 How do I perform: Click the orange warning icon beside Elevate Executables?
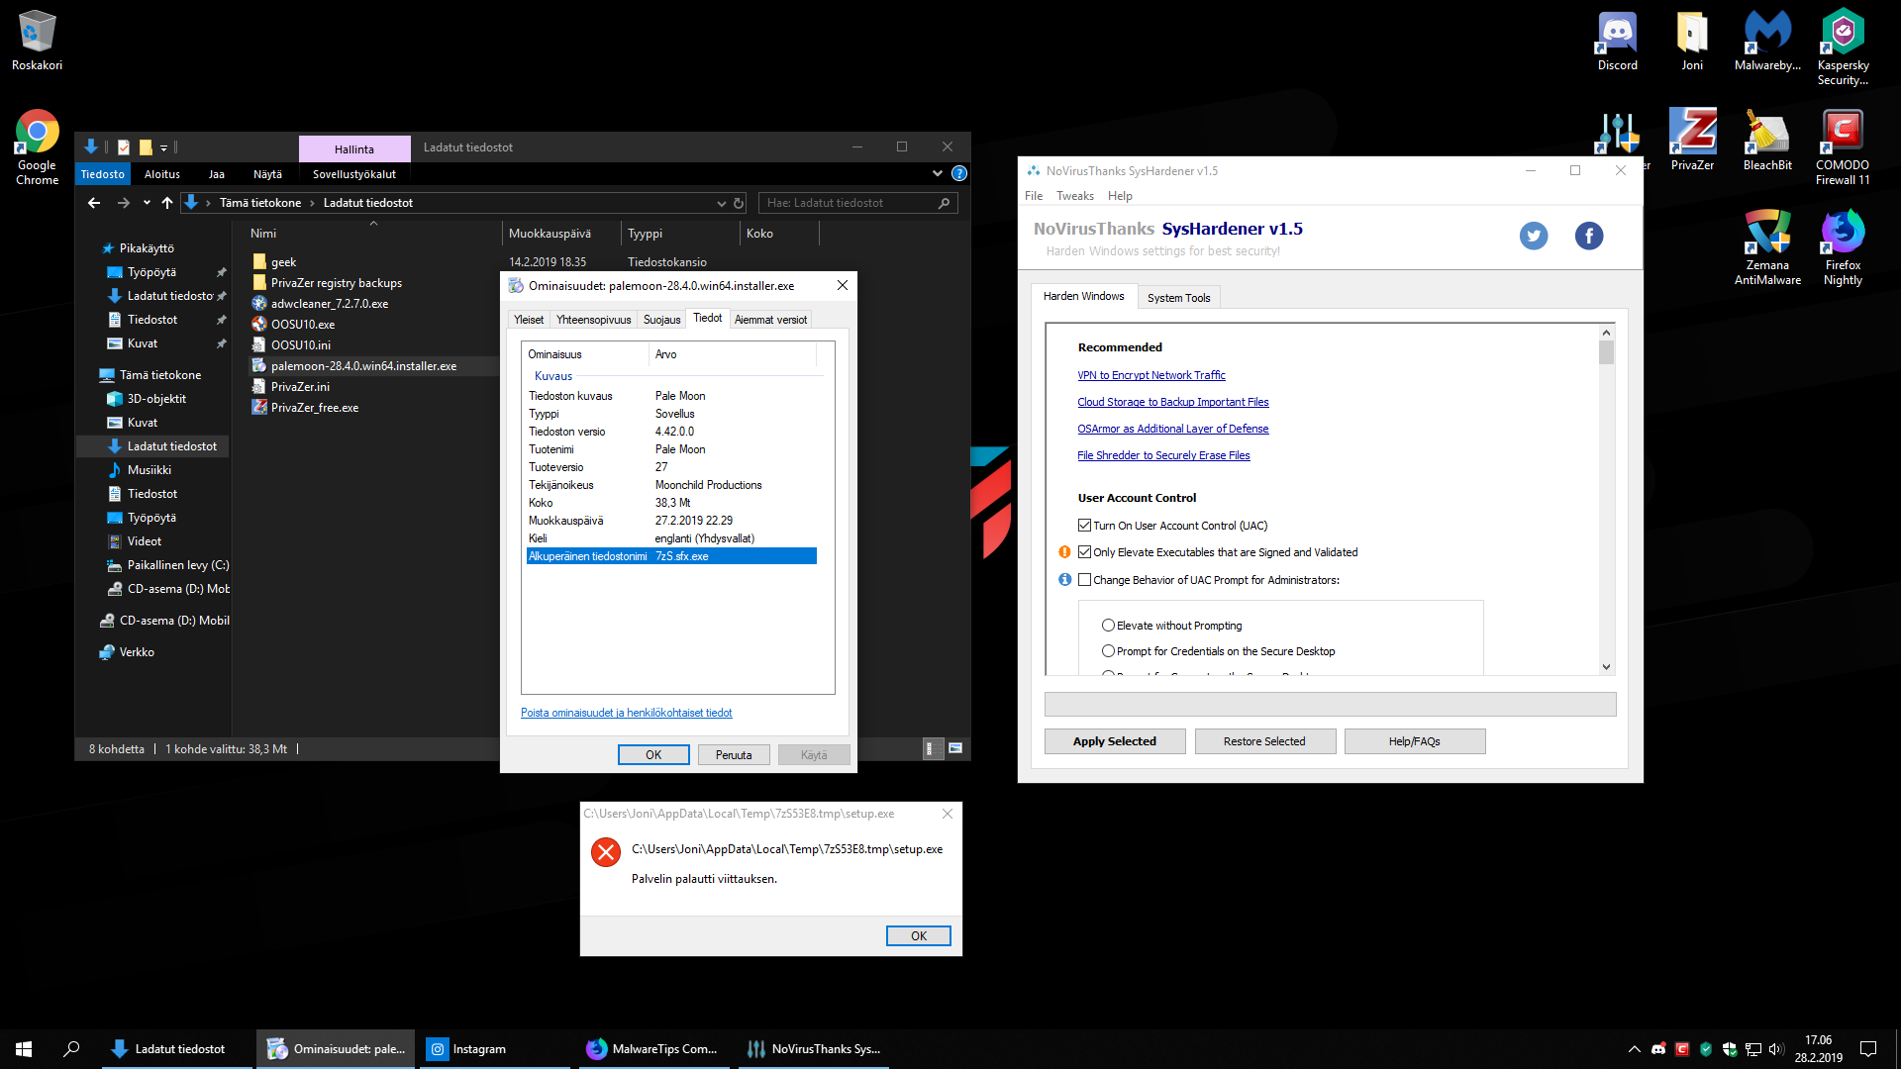(1064, 552)
